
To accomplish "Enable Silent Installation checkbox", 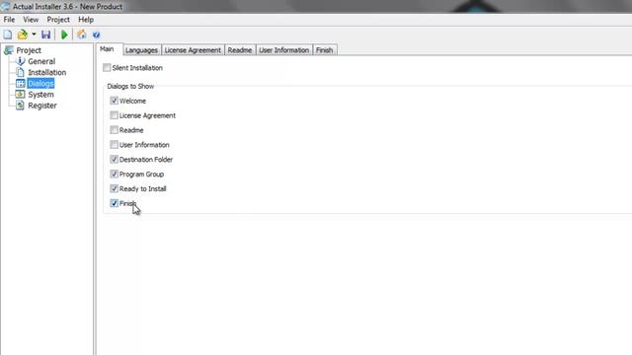I will point(107,68).
